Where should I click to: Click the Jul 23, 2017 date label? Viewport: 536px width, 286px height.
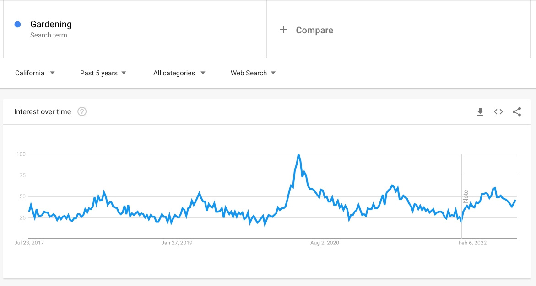coord(29,243)
